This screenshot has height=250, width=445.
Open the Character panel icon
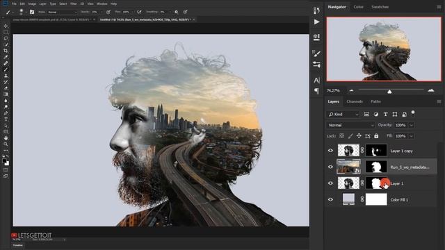click(x=317, y=81)
